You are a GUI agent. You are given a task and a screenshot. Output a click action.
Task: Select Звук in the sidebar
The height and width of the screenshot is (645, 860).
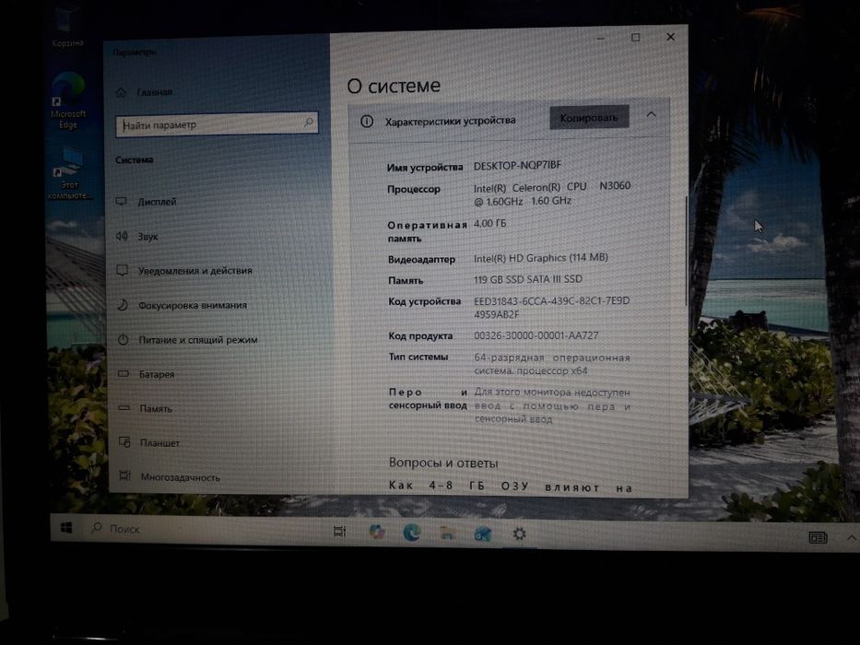[x=147, y=237]
